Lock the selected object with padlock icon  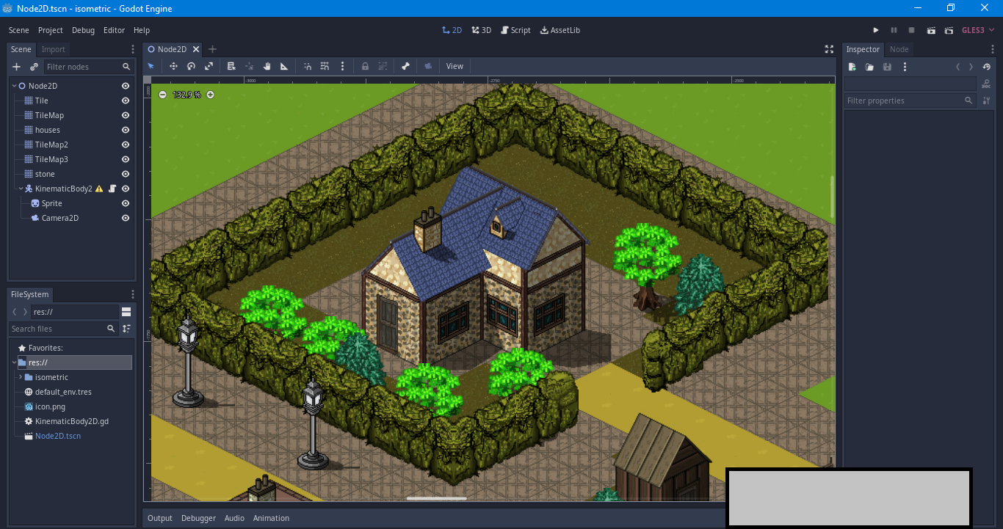[365, 66]
